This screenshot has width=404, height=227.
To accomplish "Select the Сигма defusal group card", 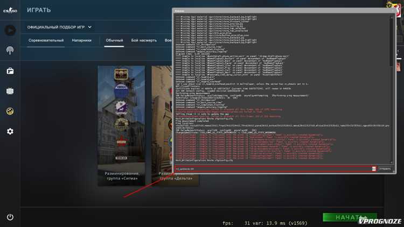I will (x=121, y=125).
